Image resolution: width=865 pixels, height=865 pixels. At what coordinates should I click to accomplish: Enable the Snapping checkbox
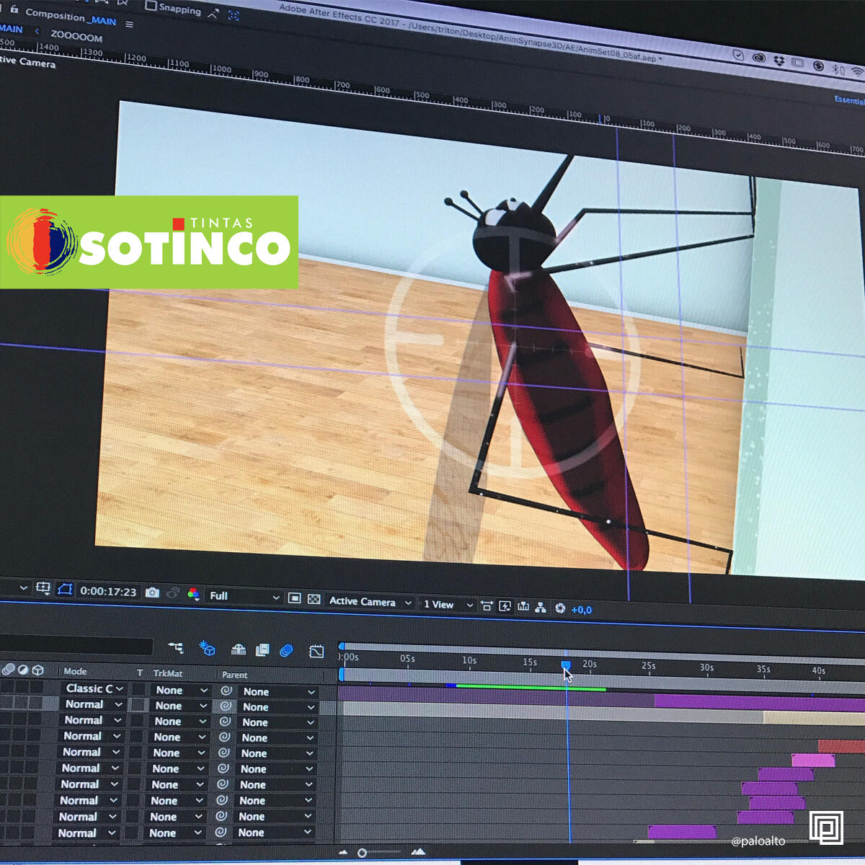(151, 5)
